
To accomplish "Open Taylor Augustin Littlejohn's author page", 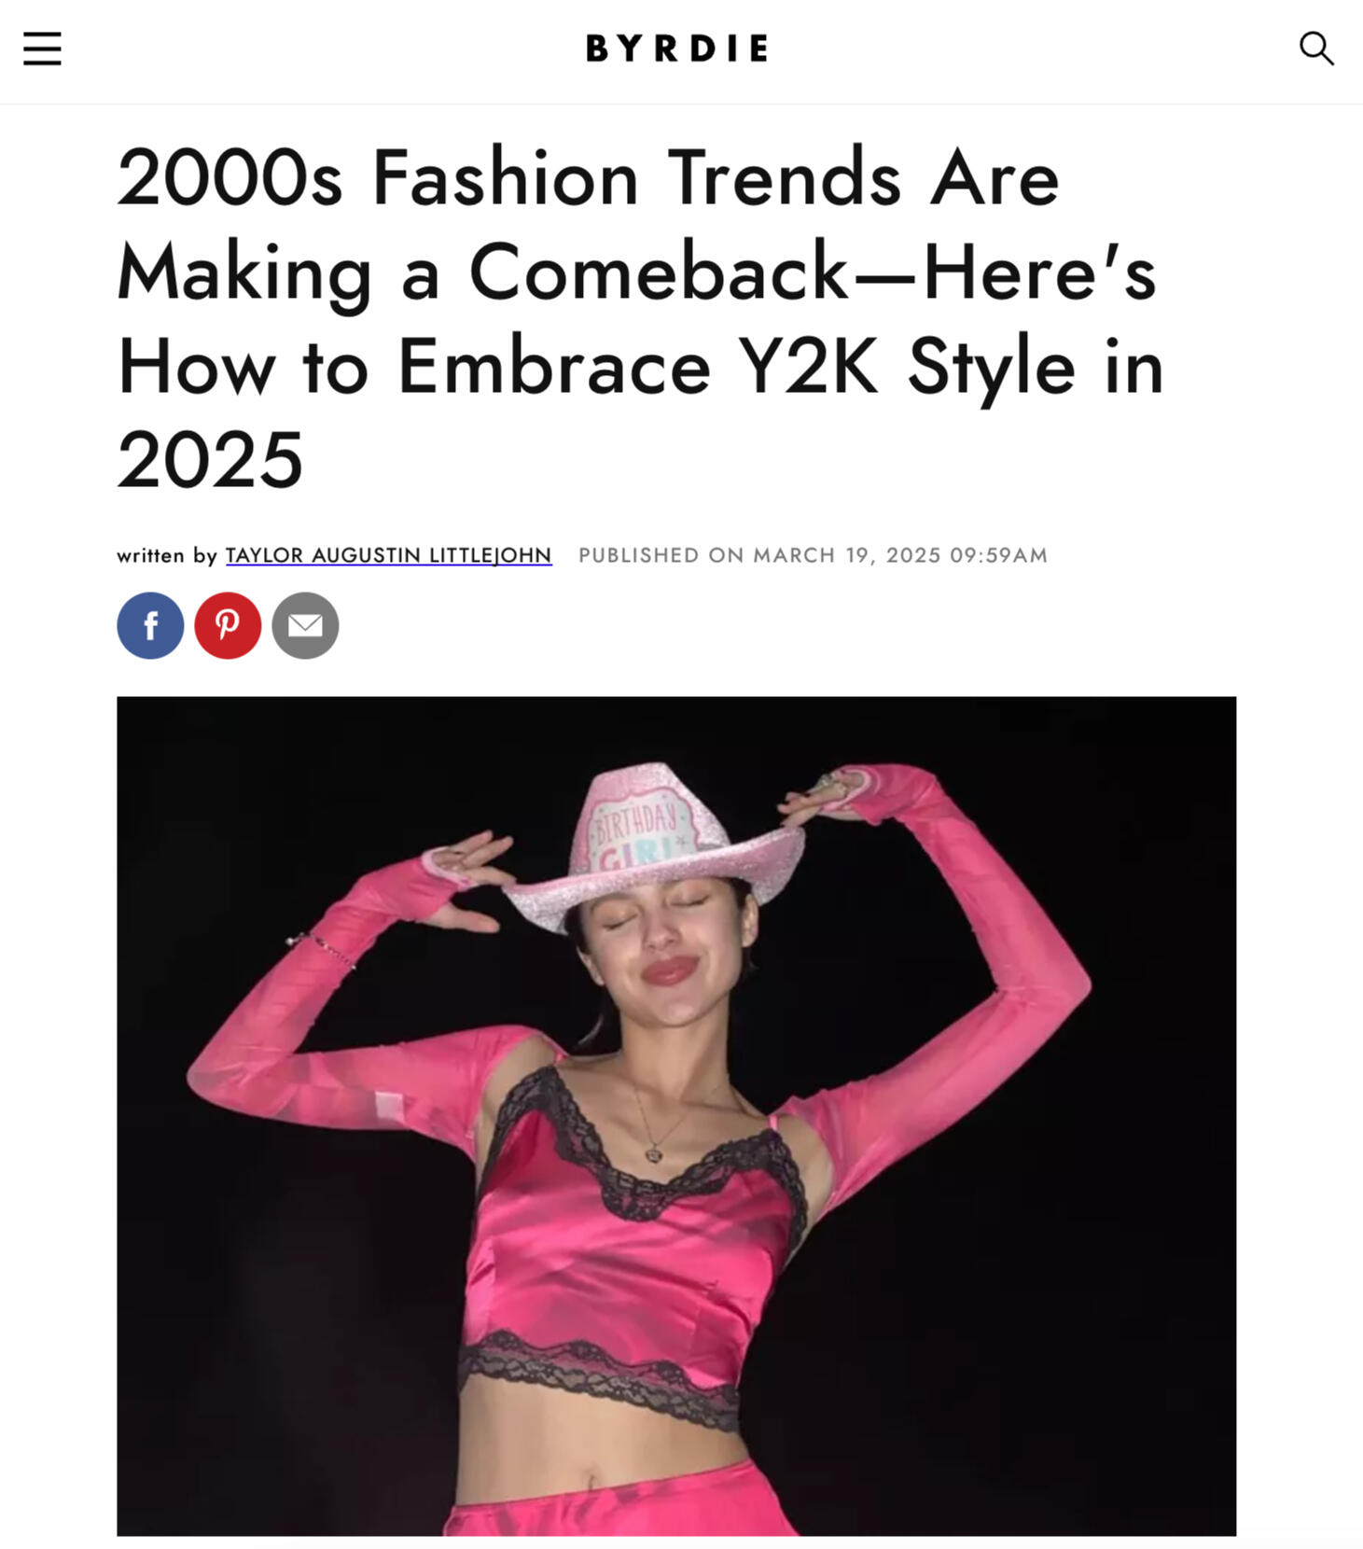I will [x=388, y=555].
